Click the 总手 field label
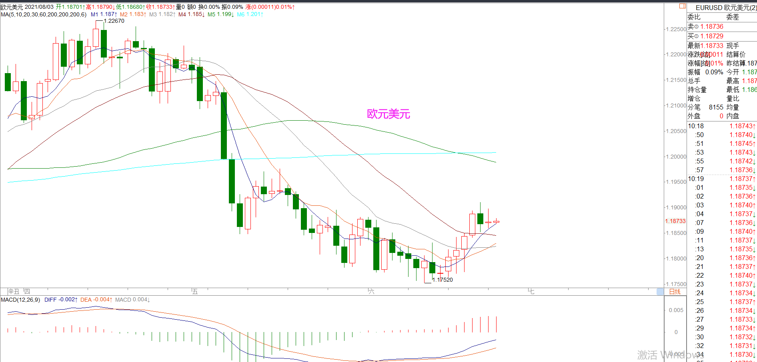This screenshot has width=757, height=362. click(694, 81)
